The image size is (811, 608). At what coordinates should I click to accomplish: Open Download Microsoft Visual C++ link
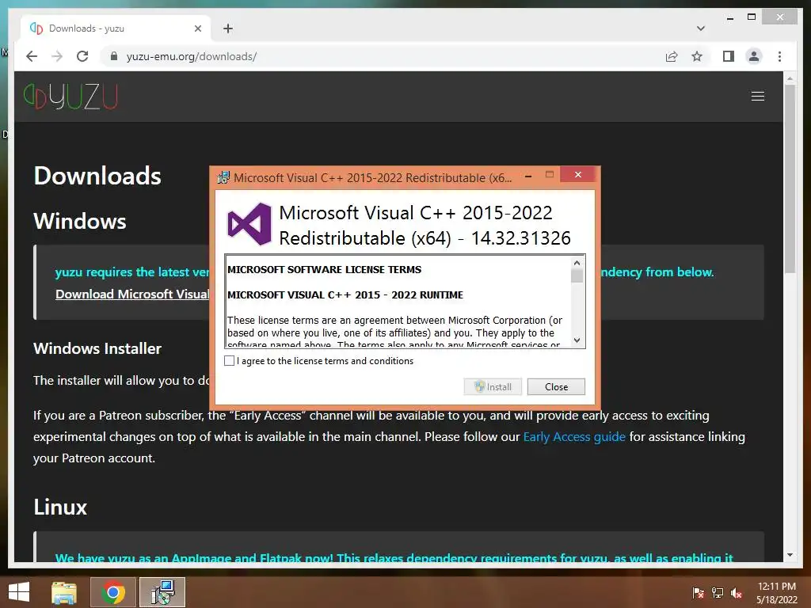132,294
